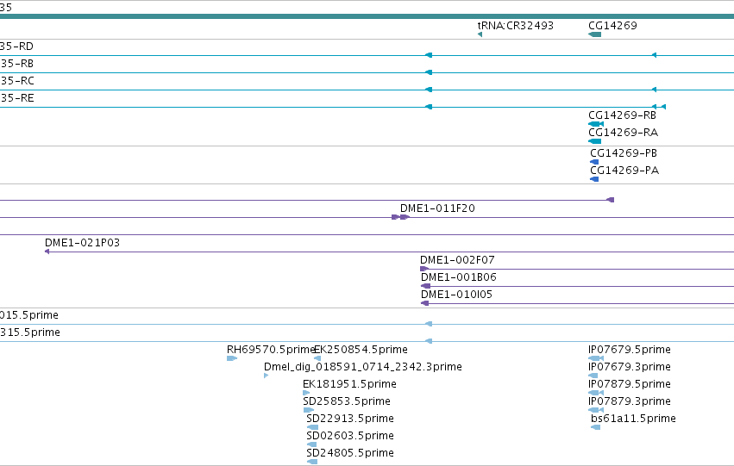Click the DME1-021P03 clone label
The image size is (734, 466).
(83, 243)
